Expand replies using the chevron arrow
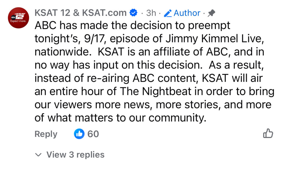 coord(39,155)
